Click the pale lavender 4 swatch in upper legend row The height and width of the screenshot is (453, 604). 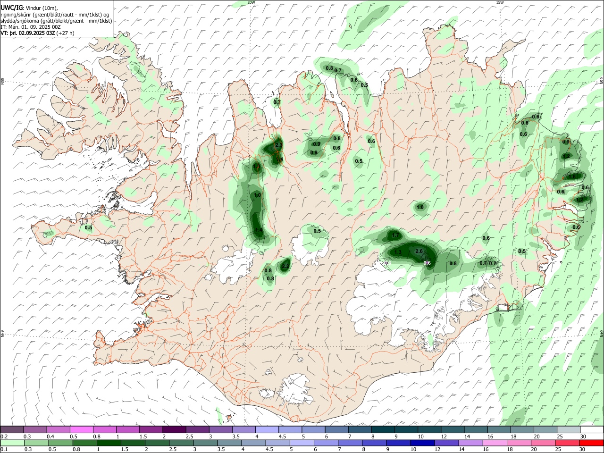coord(267,430)
